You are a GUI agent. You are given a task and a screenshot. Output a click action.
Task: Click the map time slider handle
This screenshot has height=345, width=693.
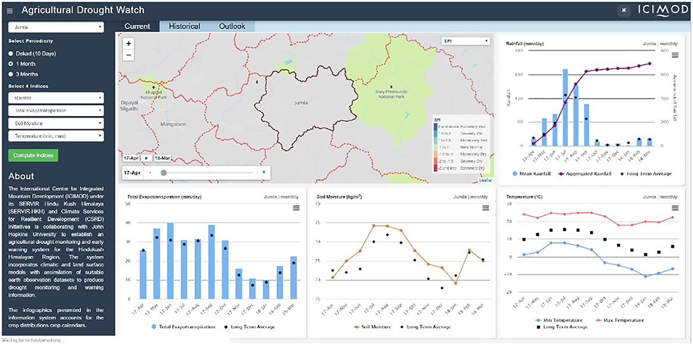click(x=164, y=173)
